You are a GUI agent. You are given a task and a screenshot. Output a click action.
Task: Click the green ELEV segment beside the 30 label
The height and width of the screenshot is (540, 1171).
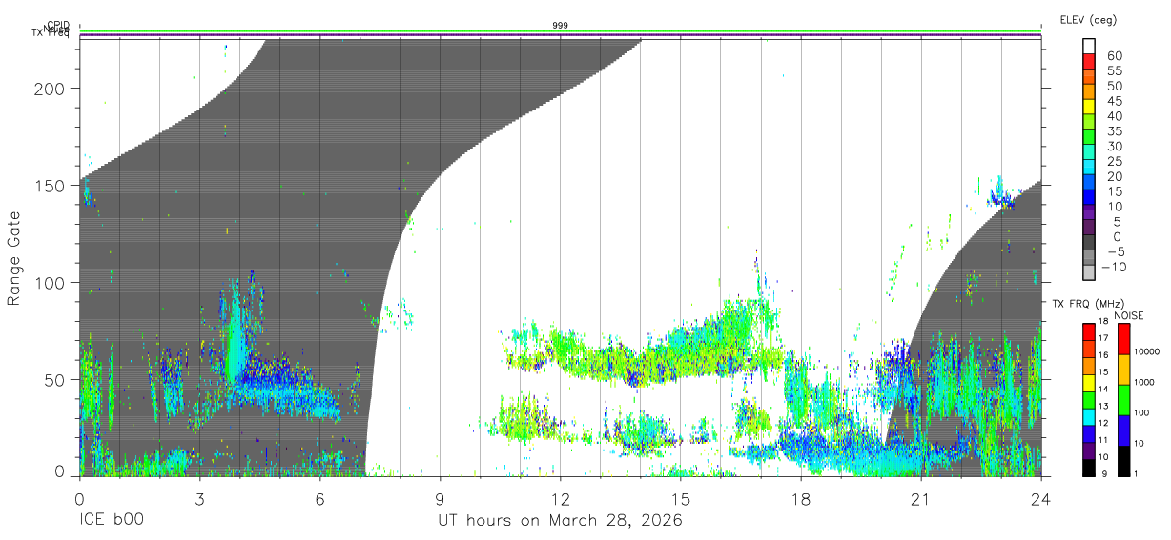pyautogui.click(x=1090, y=136)
